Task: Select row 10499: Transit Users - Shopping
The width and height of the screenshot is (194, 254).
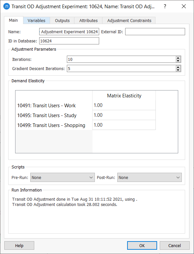Action: click(54, 125)
